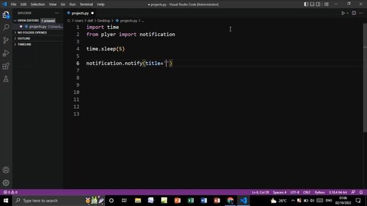Open the Windows Start menu
Image resolution: width=367 pixels, height=206 pixels.
click(x=6, y=200)
